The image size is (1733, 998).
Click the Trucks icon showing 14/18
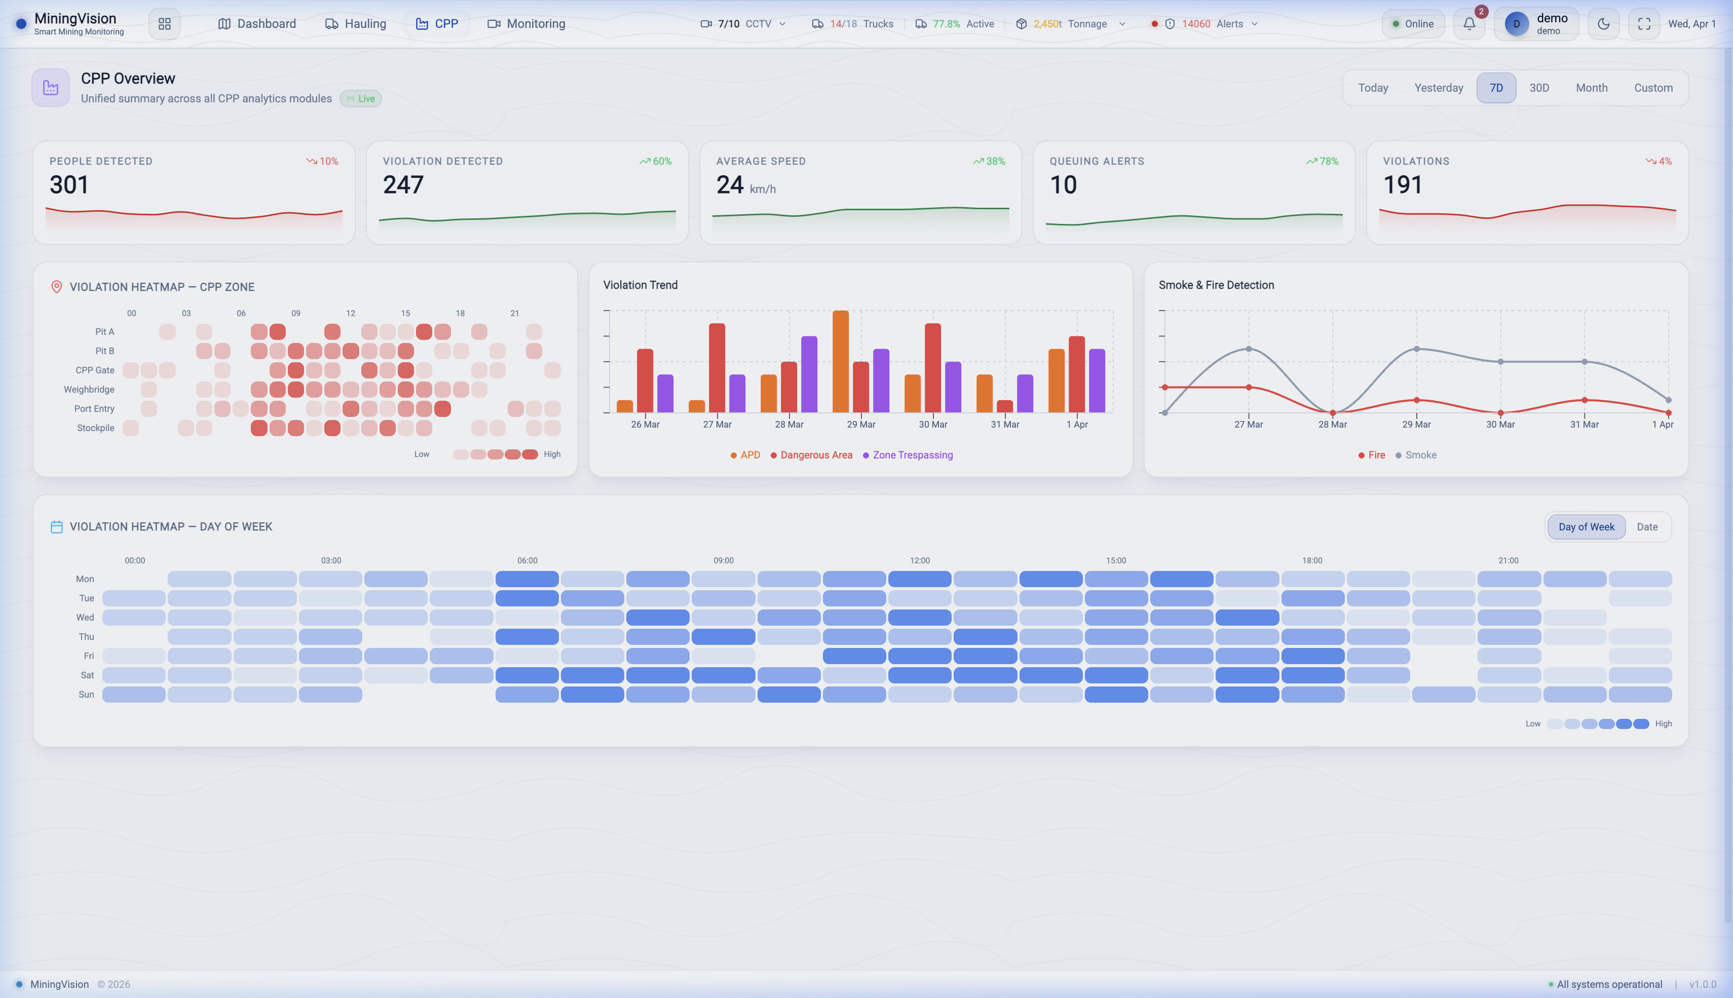[818, 23]
